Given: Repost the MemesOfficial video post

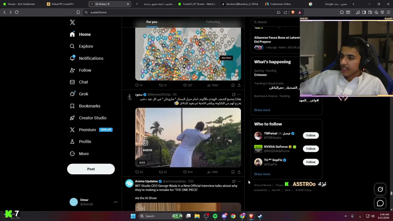Looking at the screenshot, I should coord(163,172).
